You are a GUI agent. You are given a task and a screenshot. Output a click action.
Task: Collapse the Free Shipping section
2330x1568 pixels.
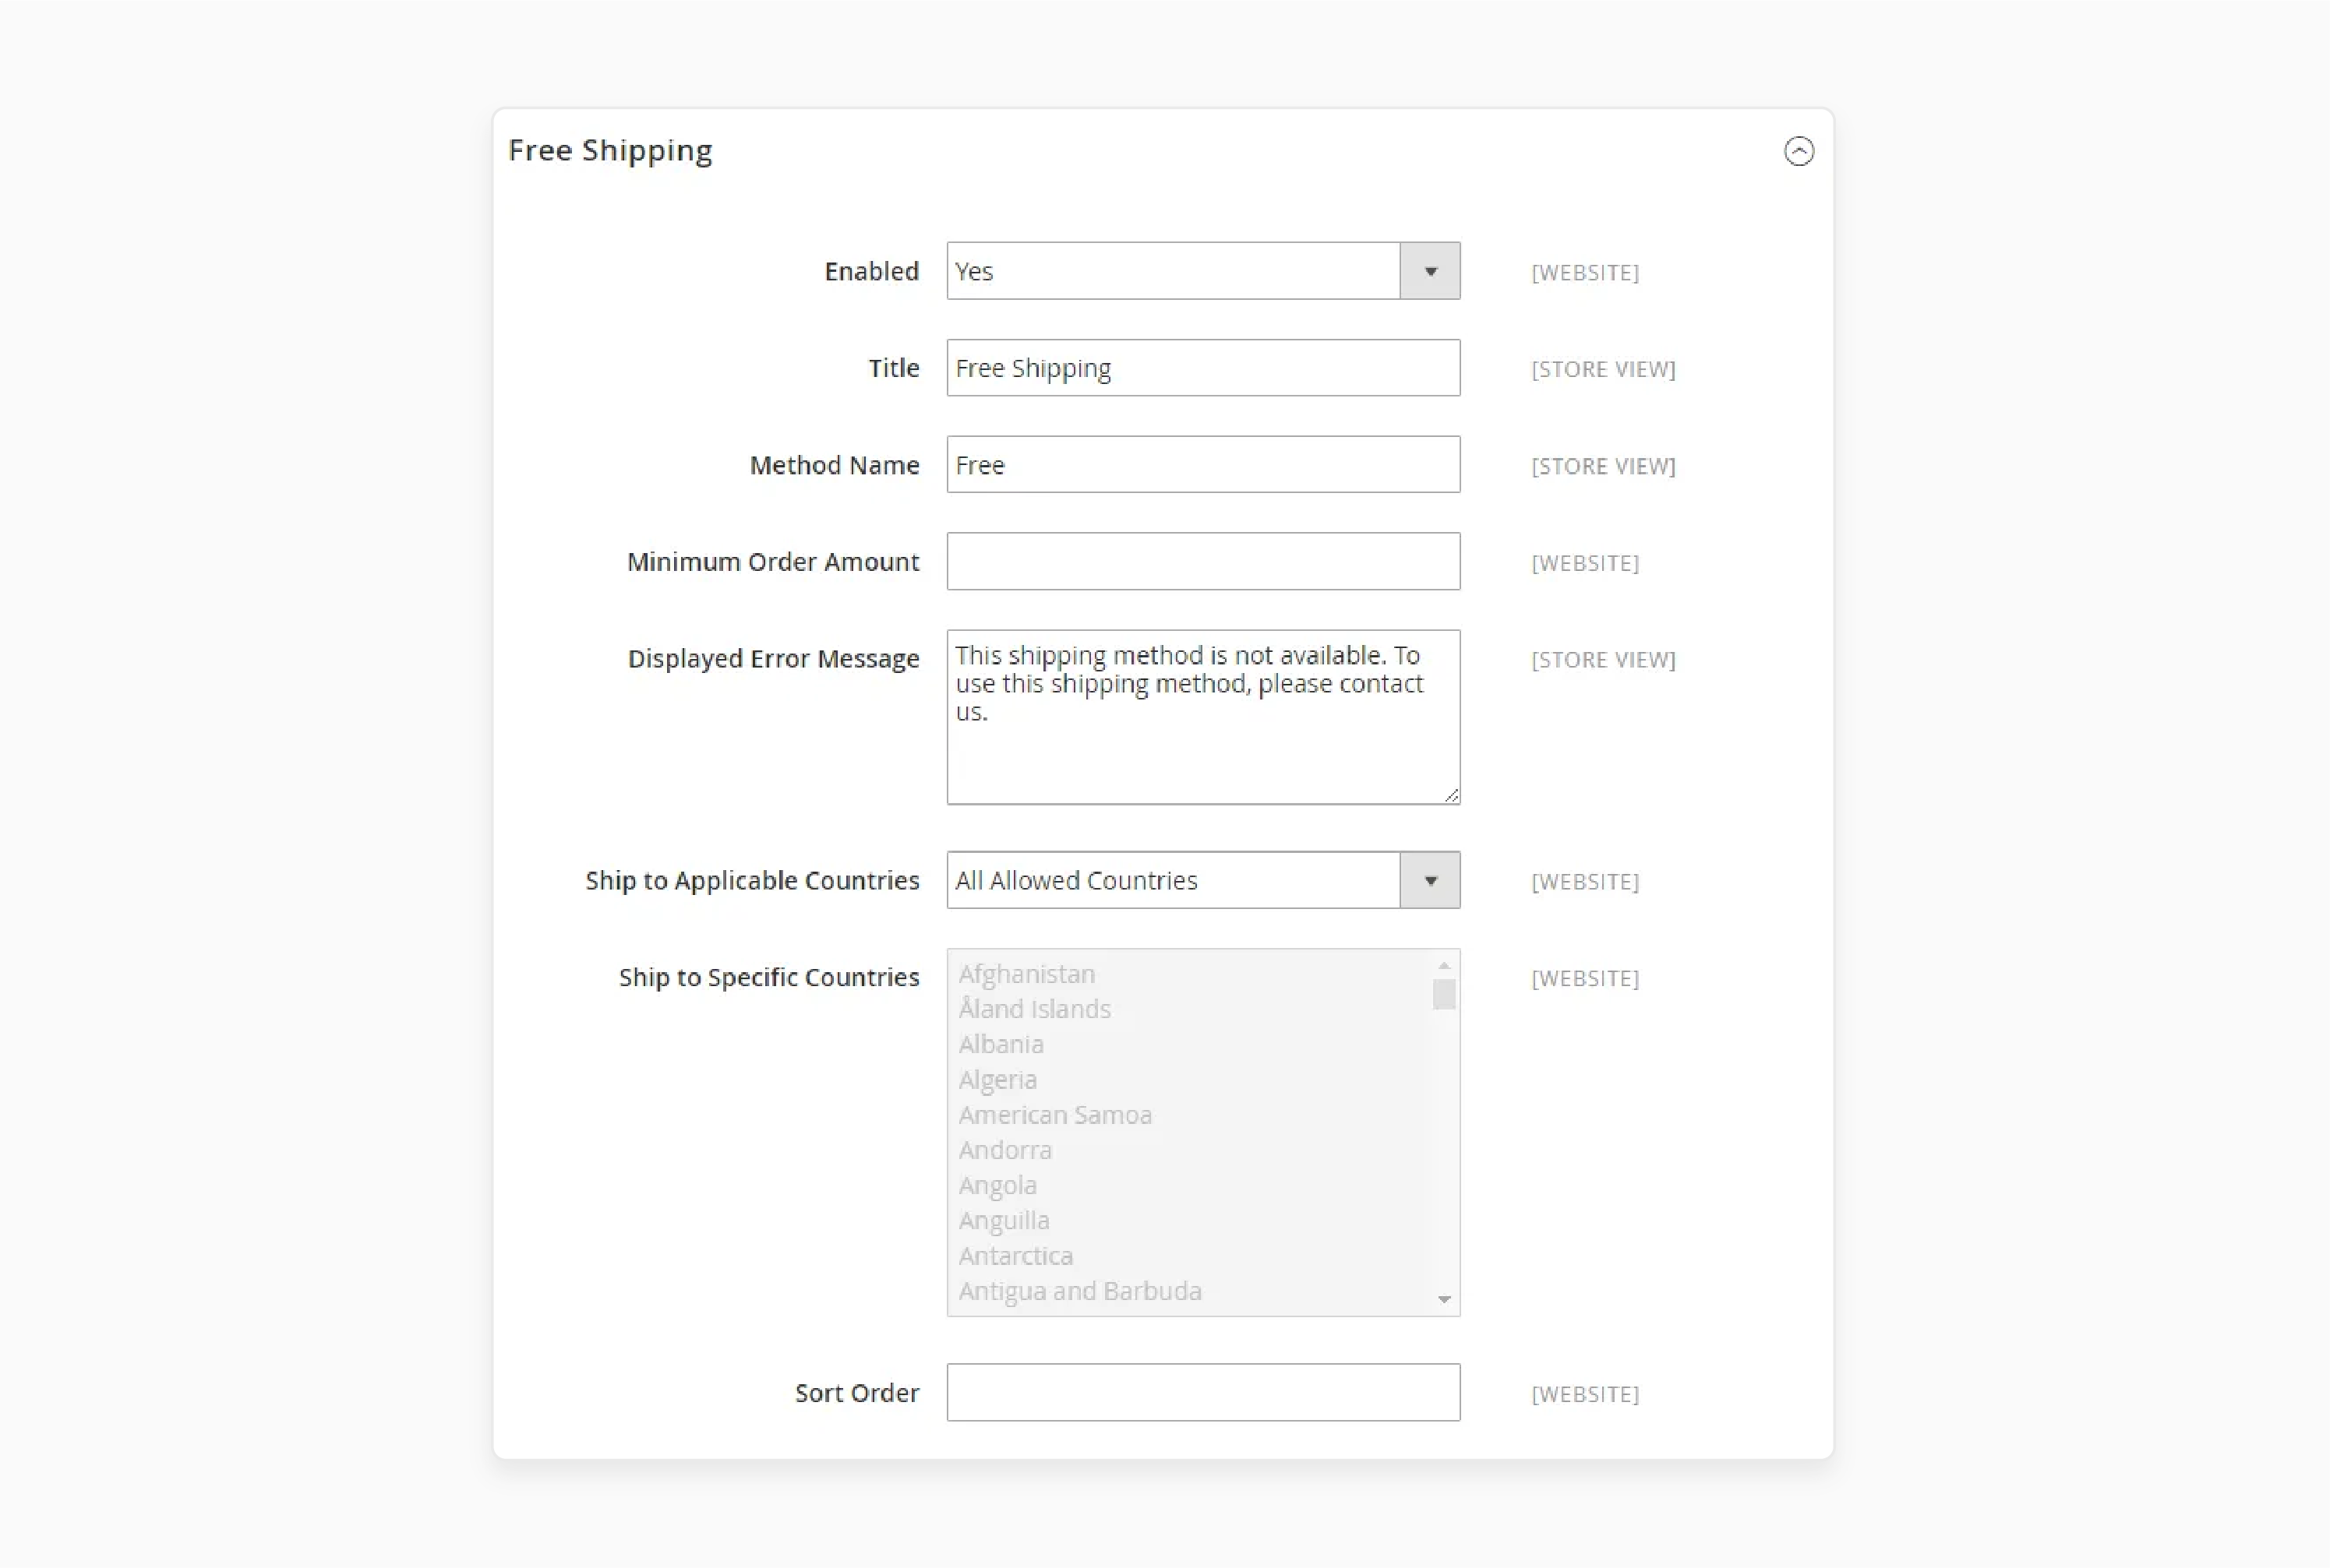point(1799,151)
